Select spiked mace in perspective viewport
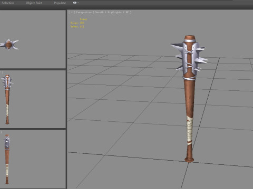 pyautogui.click(x=189, y=98)
